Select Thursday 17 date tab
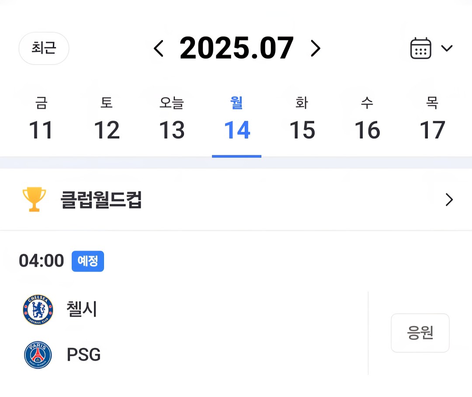This screenshot has height=397, width=472. pos(432,120)
